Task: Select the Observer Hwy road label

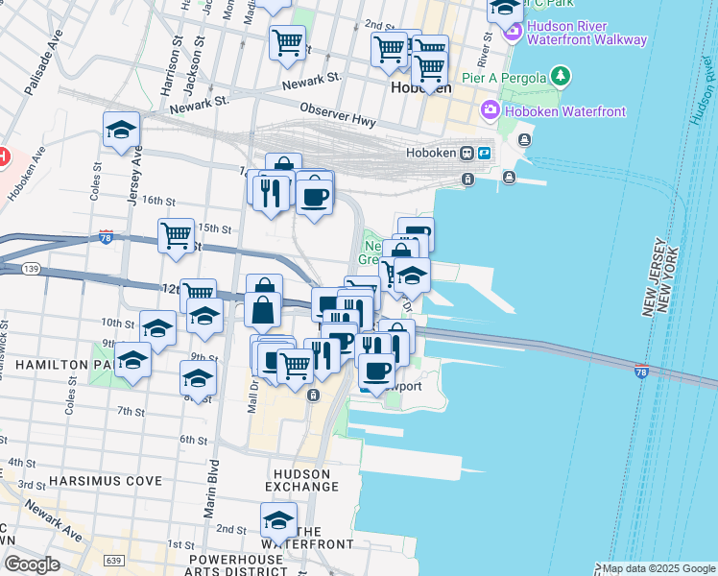Action: [x=338, y=114]
